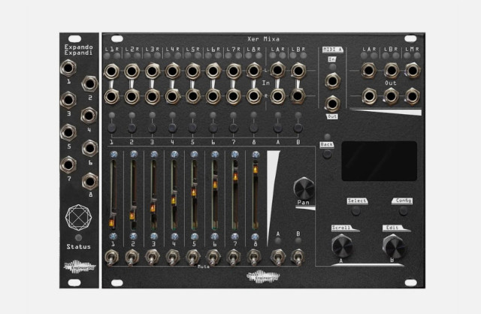Screen dimensions: 481x314
Task: Push the channel 3 select button
Action: (152, 128)
